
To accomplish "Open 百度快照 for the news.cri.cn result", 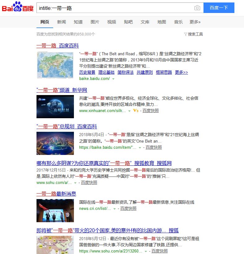I will 128,209.
